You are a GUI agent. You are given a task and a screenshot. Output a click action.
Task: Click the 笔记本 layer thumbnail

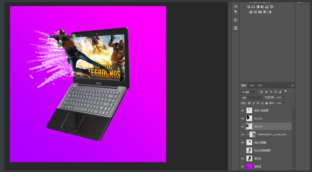click(249, 159)
